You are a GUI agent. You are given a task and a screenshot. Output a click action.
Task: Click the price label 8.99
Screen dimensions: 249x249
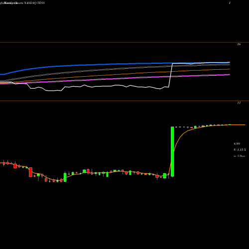(237, 143)
